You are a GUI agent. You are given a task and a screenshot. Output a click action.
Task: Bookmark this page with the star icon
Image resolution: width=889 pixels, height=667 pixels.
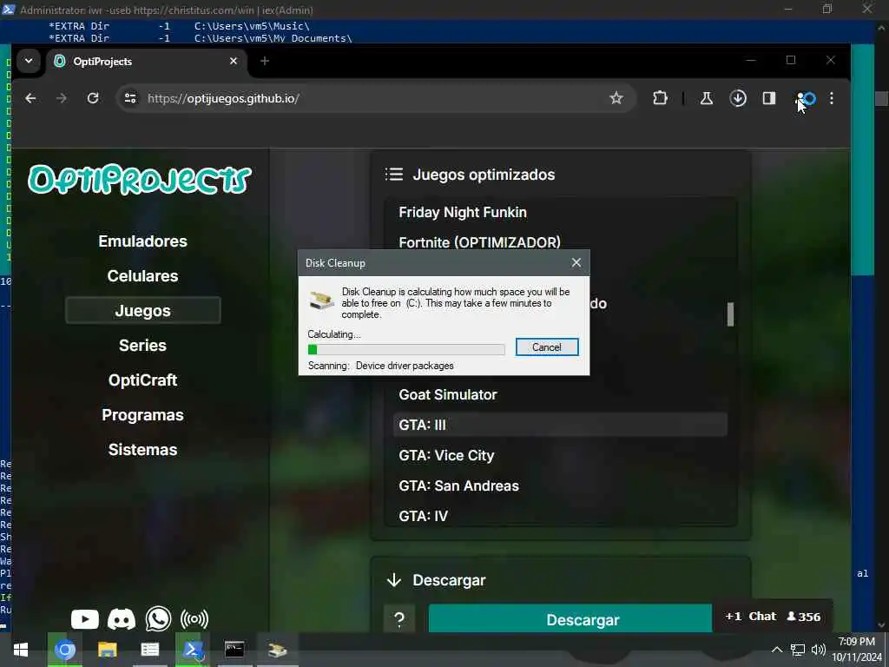click(616, 98)
